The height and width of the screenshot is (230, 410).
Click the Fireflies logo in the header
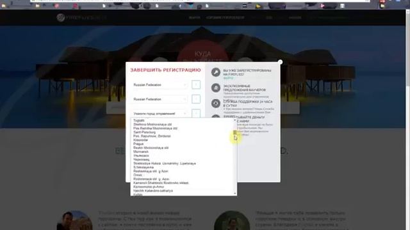pyautogui.click(x=81, y=17)
